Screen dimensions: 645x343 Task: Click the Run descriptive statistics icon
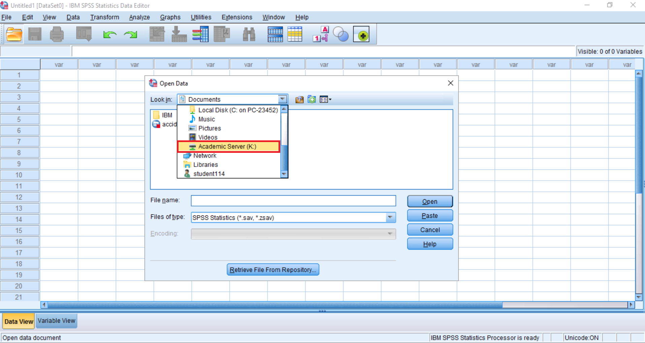coord(222,34)
